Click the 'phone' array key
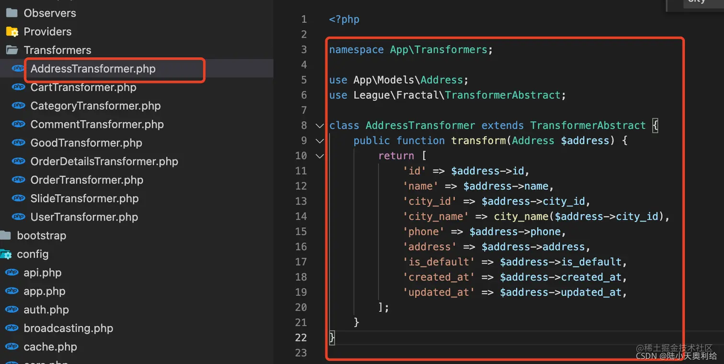The width and height of the screenshot is (724, 364). 423,232
